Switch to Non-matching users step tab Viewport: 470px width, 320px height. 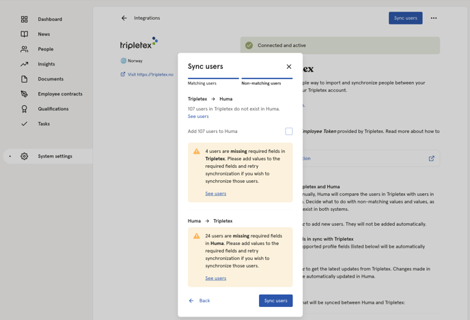click(267, 82)
